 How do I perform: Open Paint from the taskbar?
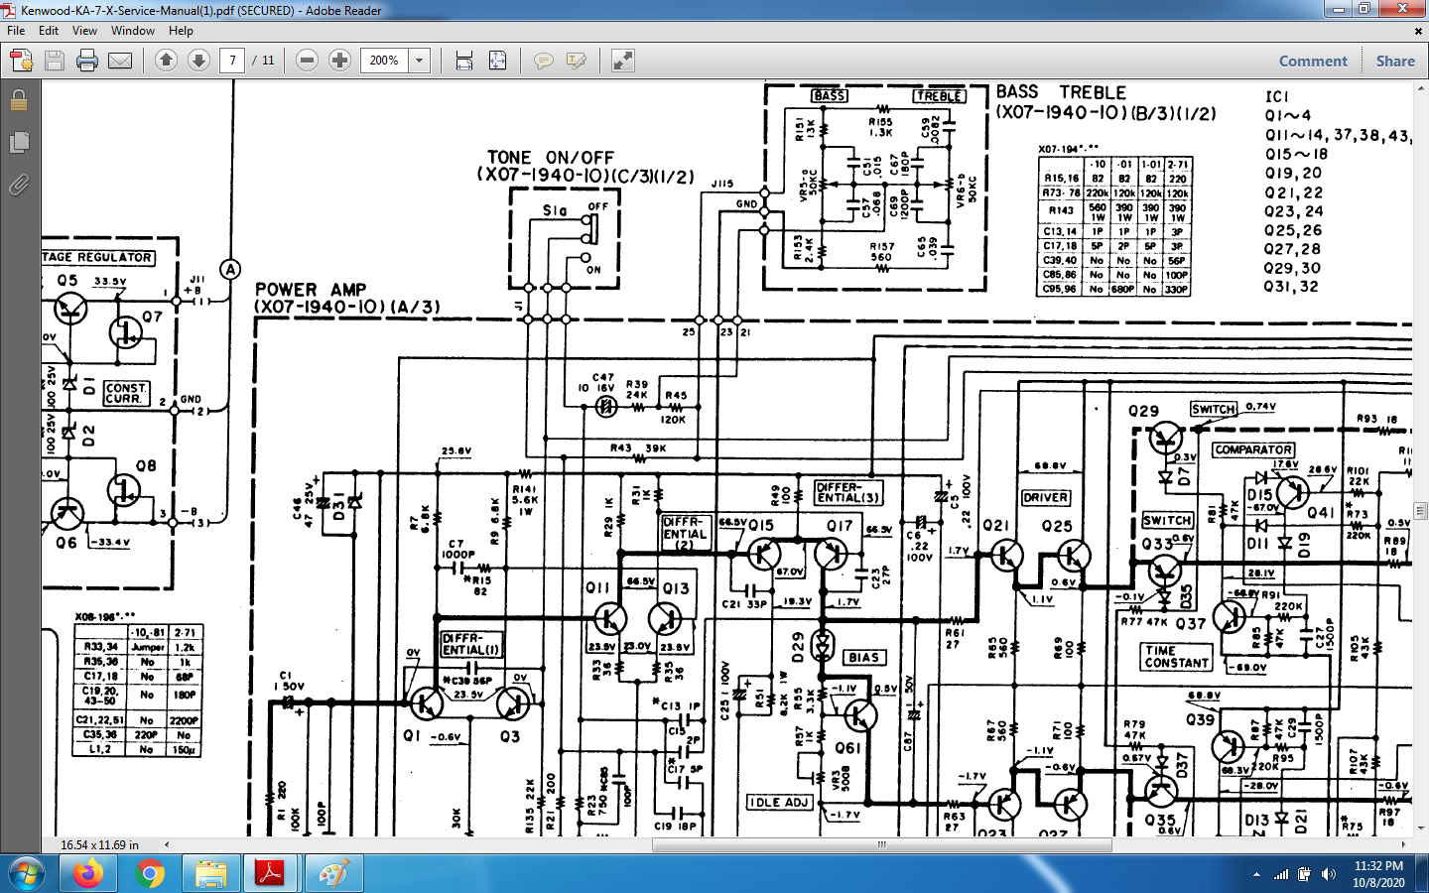[333, 874]
